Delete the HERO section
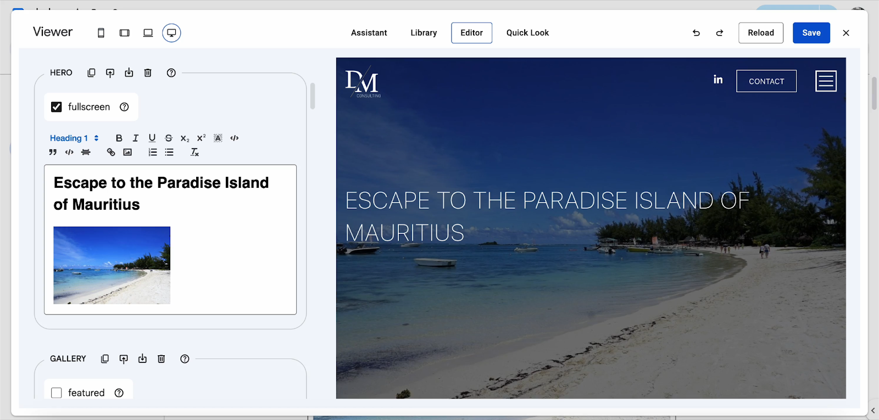879x420 pixels. click(x=148, y=72)
